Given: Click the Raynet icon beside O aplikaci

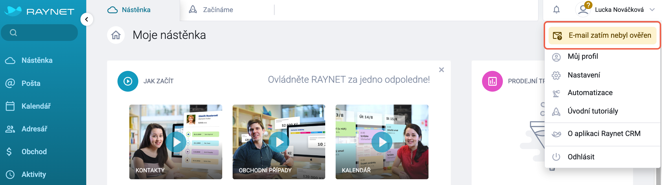Looking at the screenshot, I should pyautogui.click(x=556, y=134).
